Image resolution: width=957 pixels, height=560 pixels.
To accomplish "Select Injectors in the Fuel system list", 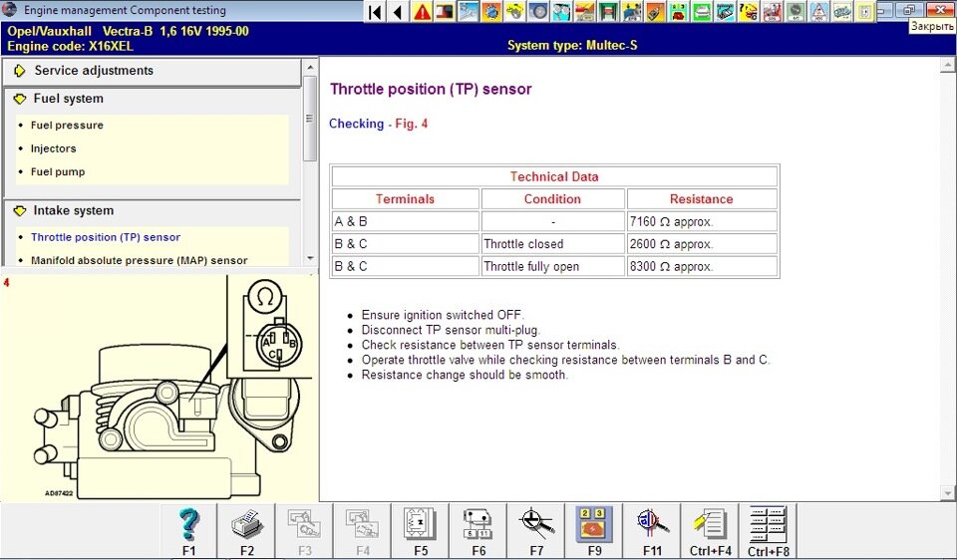I will click(x=53, y=148).
